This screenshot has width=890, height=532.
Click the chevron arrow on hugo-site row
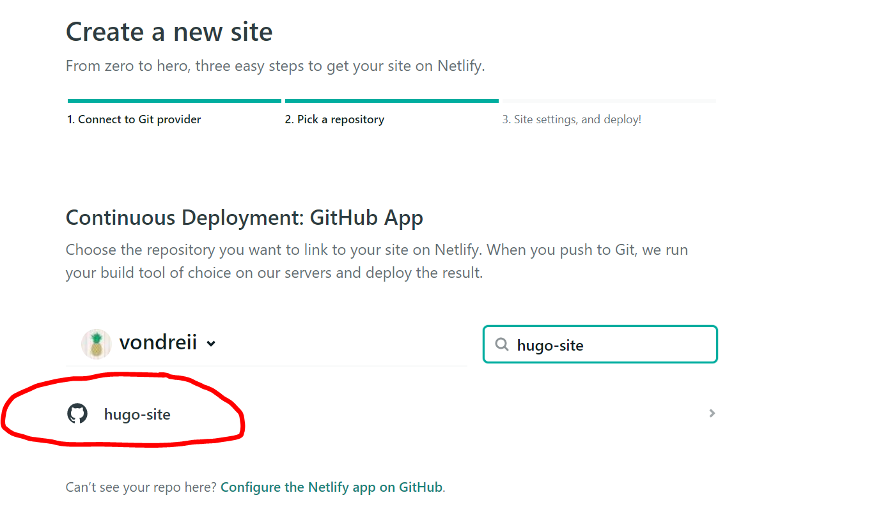coord(712,414)
